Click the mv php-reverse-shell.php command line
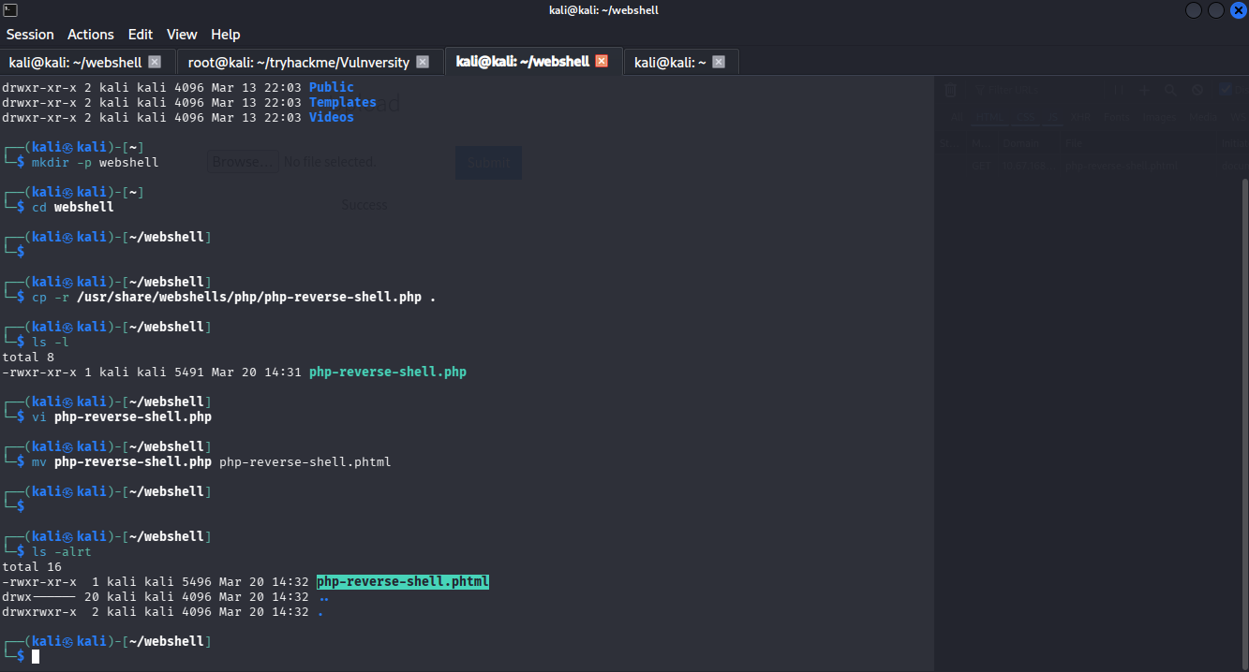 click(x=212, y=461)
